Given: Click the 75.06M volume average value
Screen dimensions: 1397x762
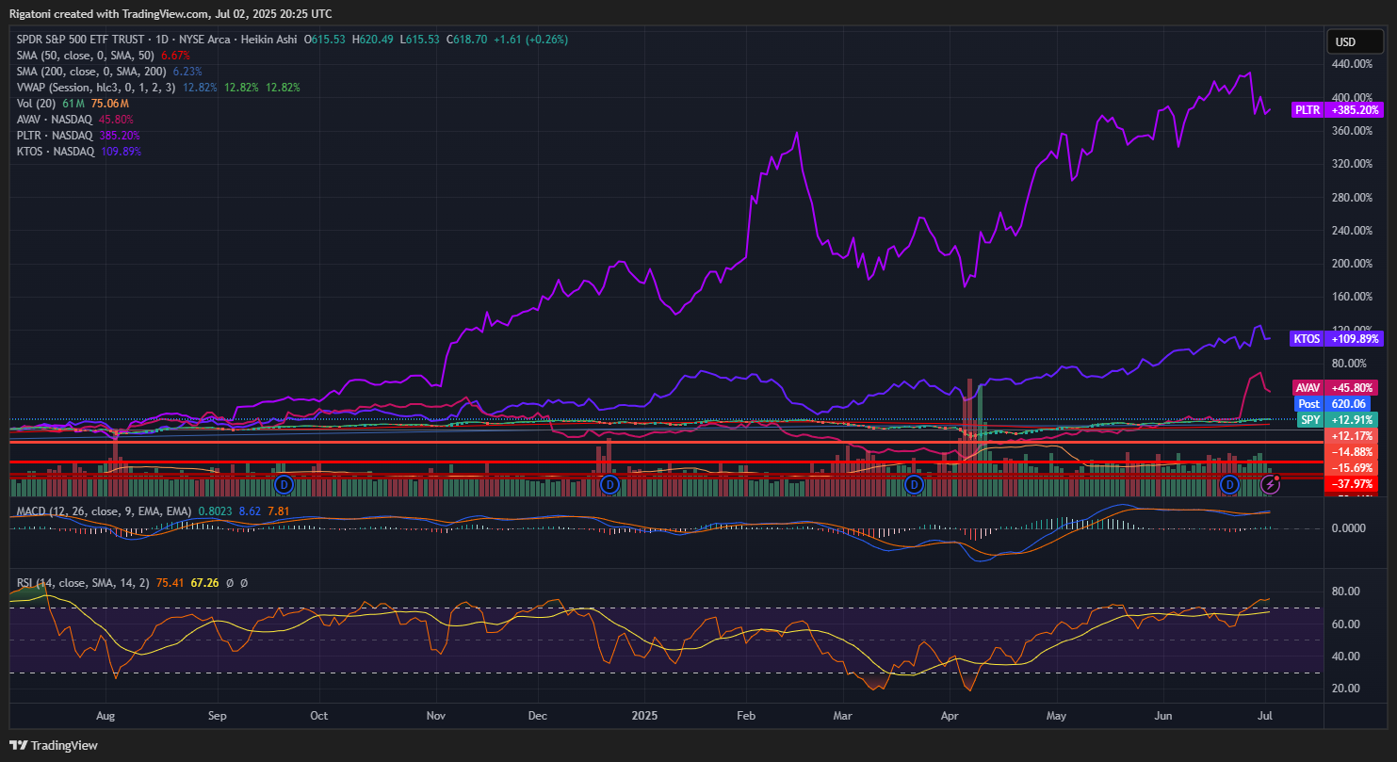Looking at the screenshot, I should point(110,104).
